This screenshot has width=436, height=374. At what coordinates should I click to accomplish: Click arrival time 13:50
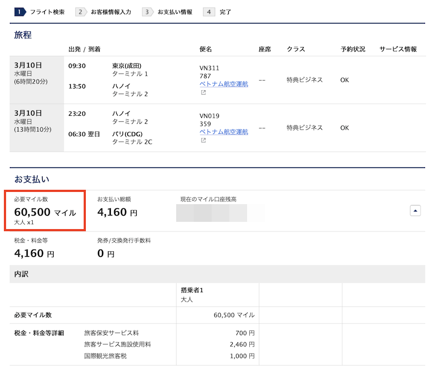[77, 86]
